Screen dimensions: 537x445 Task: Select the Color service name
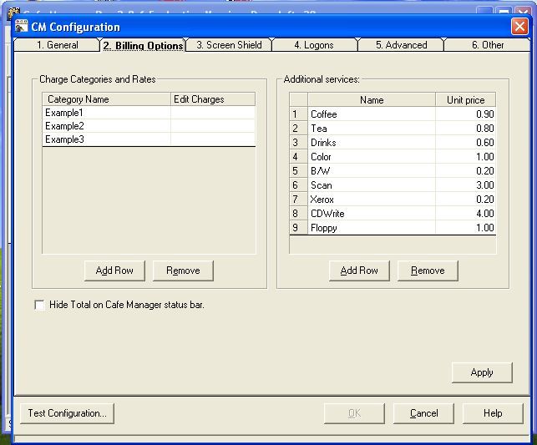click(x=372, y=157)
